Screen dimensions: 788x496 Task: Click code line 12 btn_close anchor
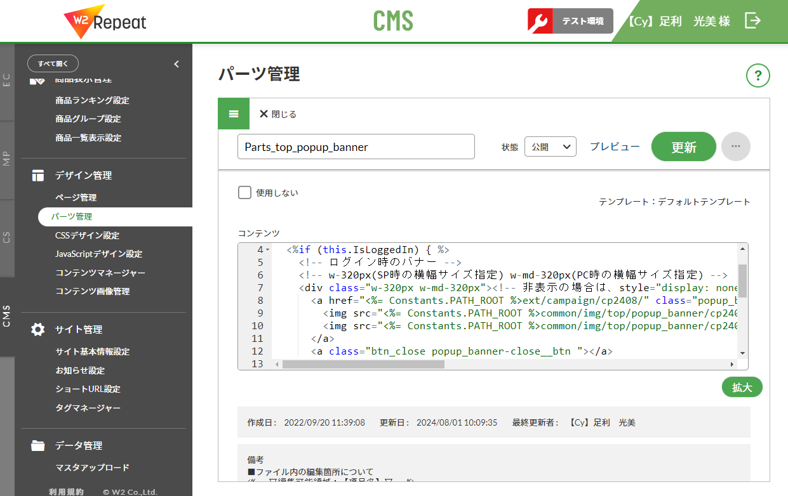[x=462, y=351]
